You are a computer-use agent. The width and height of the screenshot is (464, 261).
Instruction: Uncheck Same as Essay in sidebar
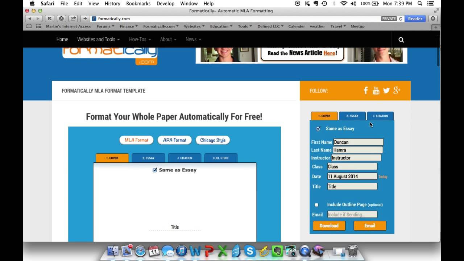click(x=318, y=129)
